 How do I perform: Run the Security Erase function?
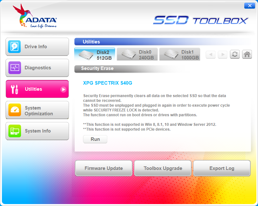coord(95,139)
